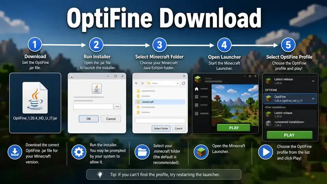
Task: Click Cancel in the installer dialog
Action: [111, 119]
